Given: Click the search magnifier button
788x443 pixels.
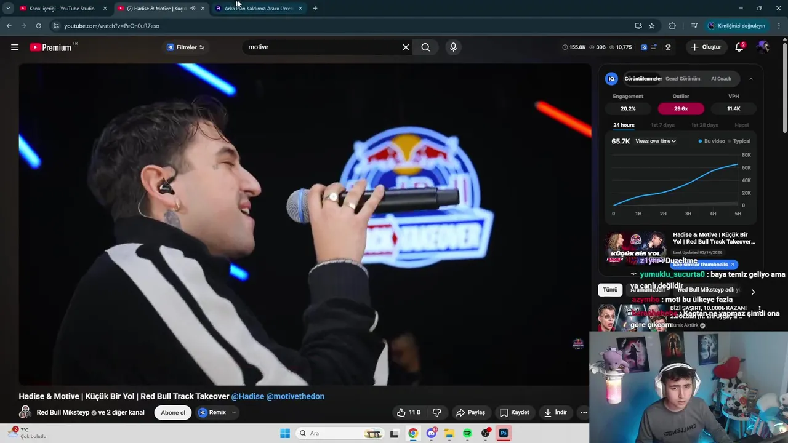Looking at the screenshot, I should coord(425,47).
